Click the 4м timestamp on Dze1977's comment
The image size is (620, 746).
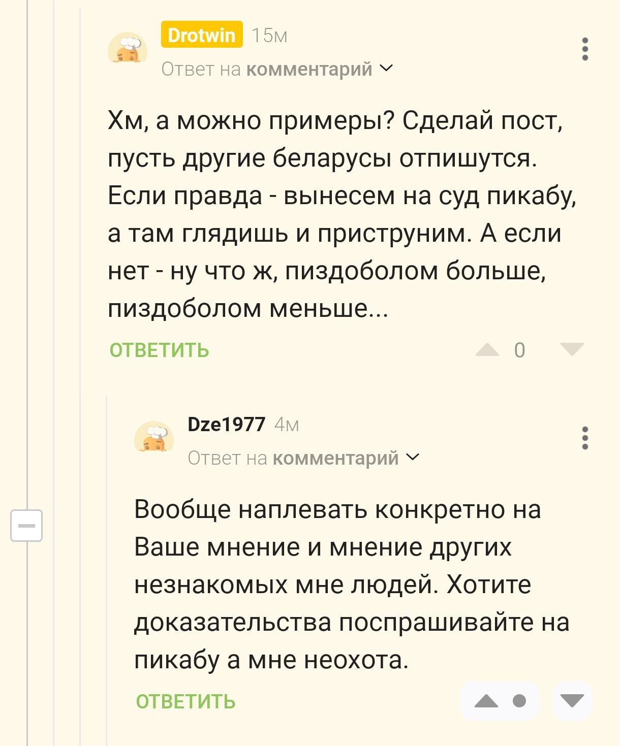(x=287, y=425)
